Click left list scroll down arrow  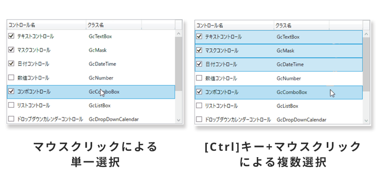click(x=179, y=120)
